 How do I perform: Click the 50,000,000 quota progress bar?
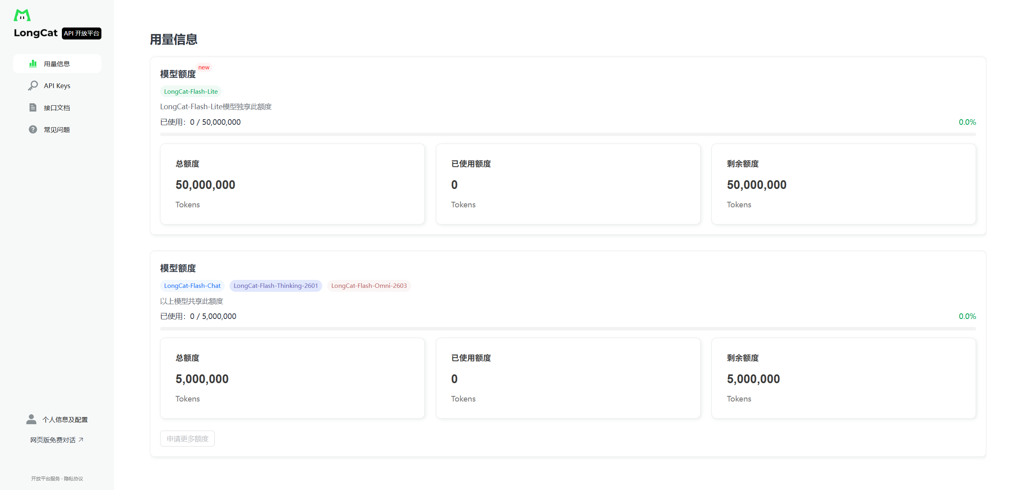click(568, 134)
